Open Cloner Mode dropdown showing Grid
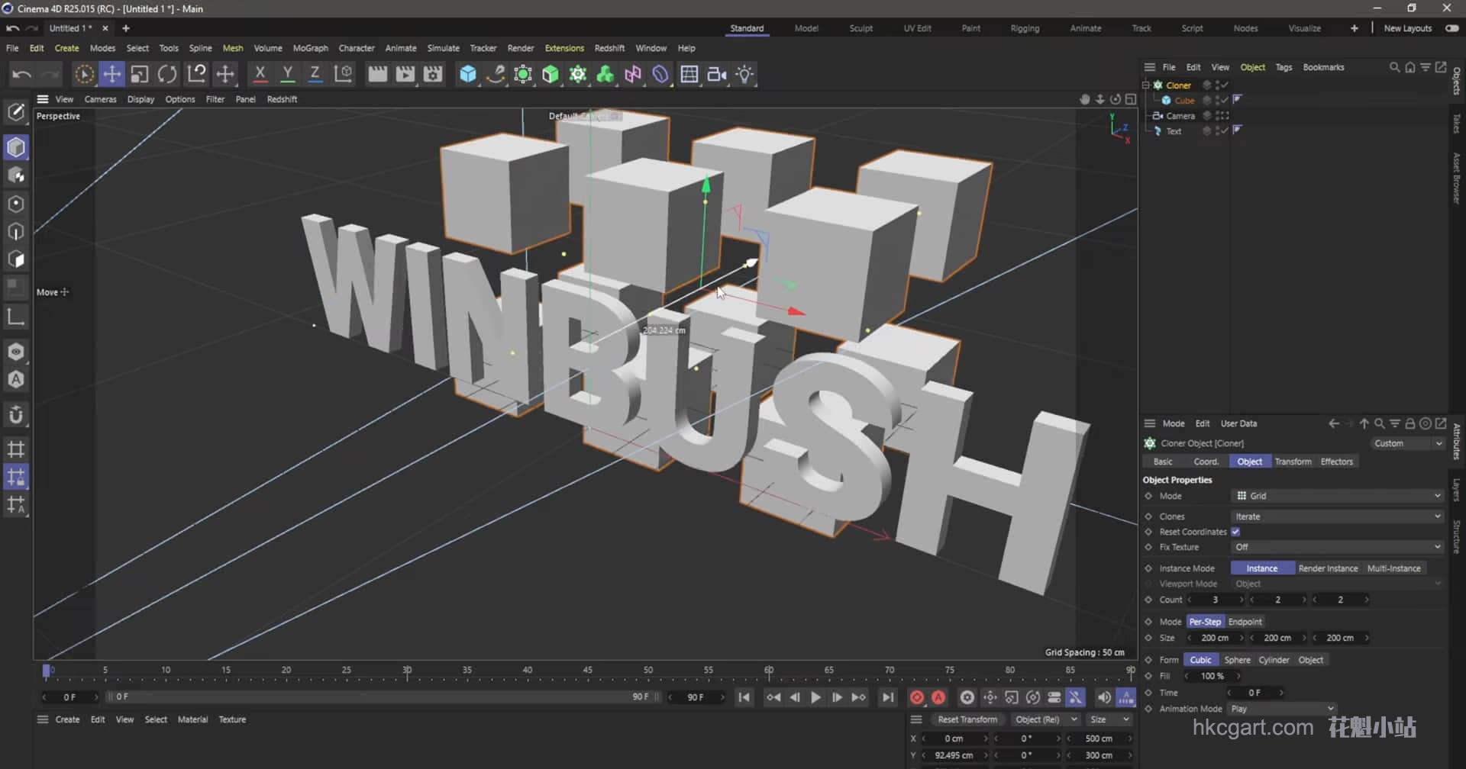Viewport: 1466px width, 769px height. tap(1338, 496)
